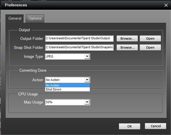The width and height of the screenshot is (171, 135).
Task: Open the Snap Shot Folder
Action: [150, 47]
